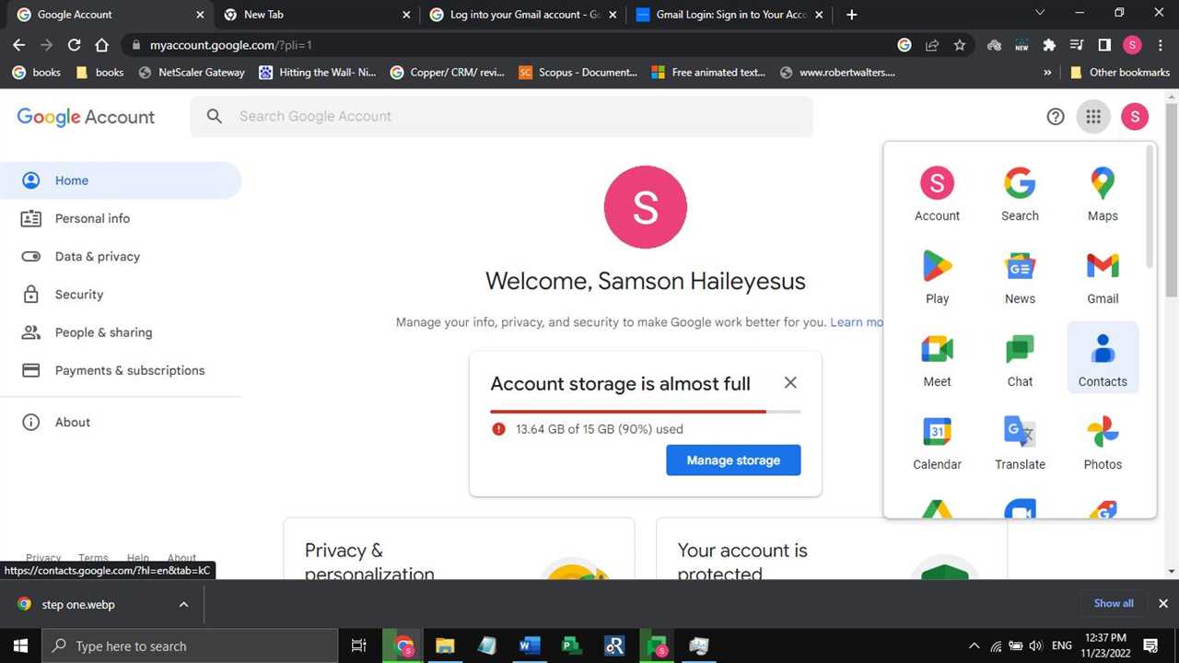Image resolution: width=1179 pixels, height=663 pixels.
Task: Go back with the browser back arrow
Action: (19, 44)
